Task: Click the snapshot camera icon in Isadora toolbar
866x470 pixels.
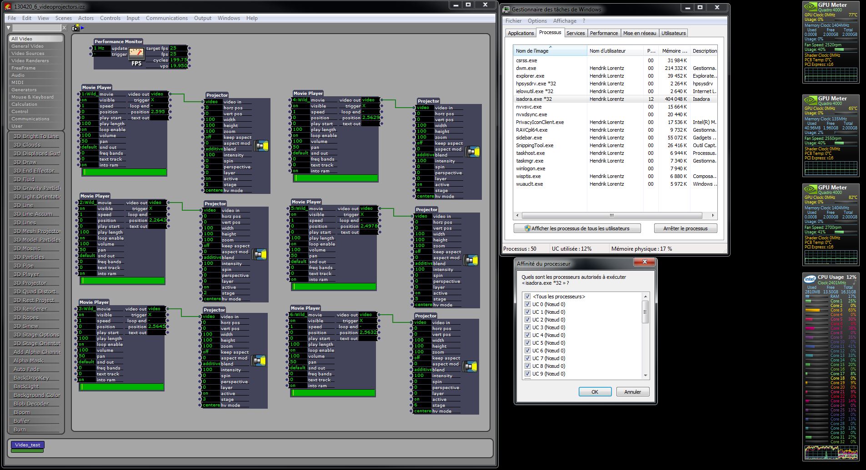Action: coord(75,28)
